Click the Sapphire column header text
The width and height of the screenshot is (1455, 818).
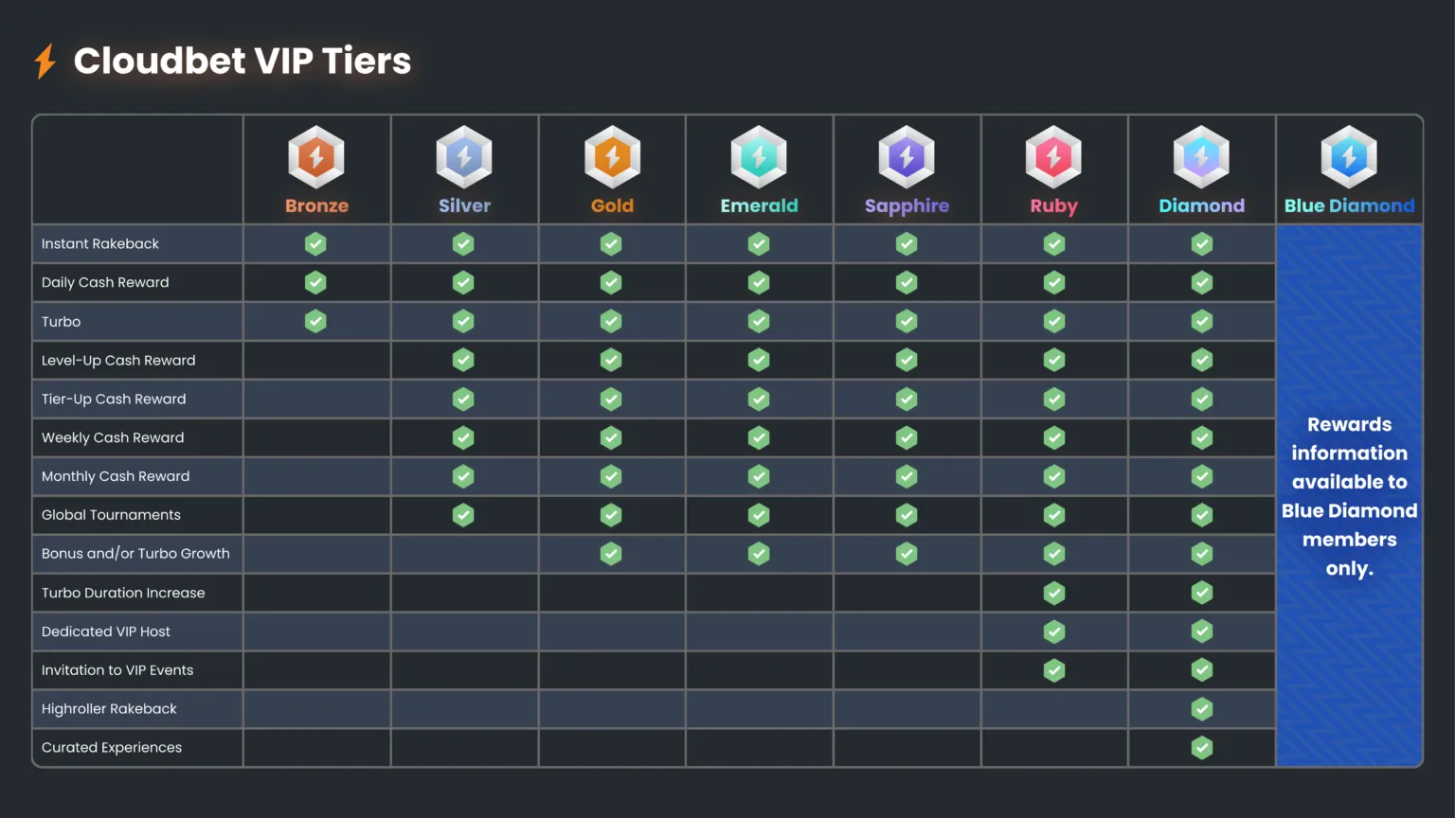click(907, 205)
